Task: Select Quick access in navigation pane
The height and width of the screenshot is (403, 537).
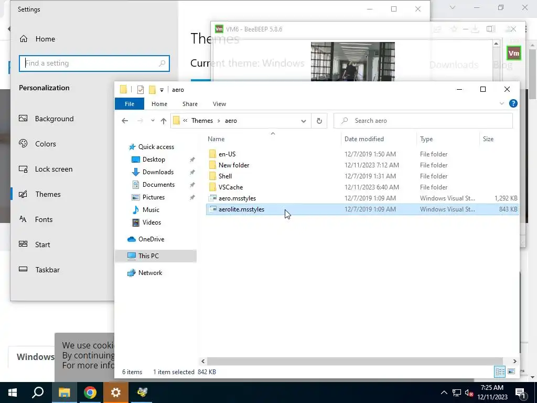Action: point(156,147)
